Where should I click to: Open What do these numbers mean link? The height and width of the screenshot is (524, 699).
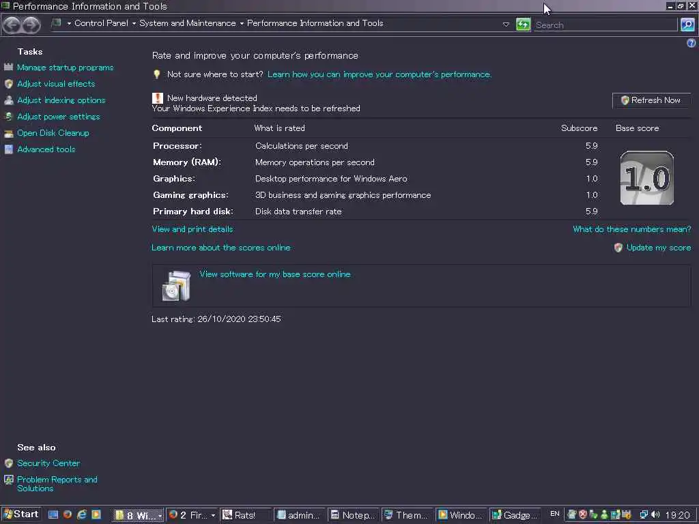(631, 229)
